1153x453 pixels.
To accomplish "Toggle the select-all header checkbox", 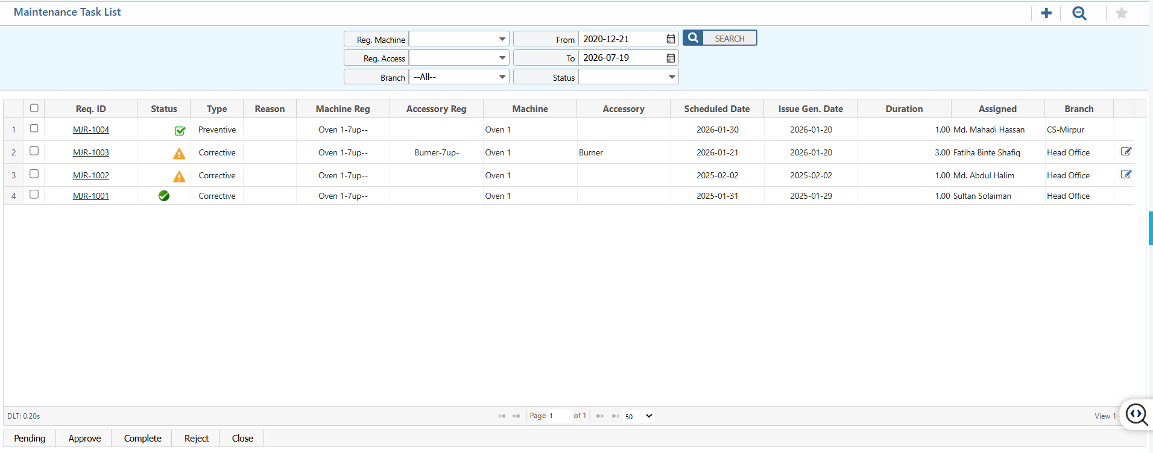I will tap(34, 108).
